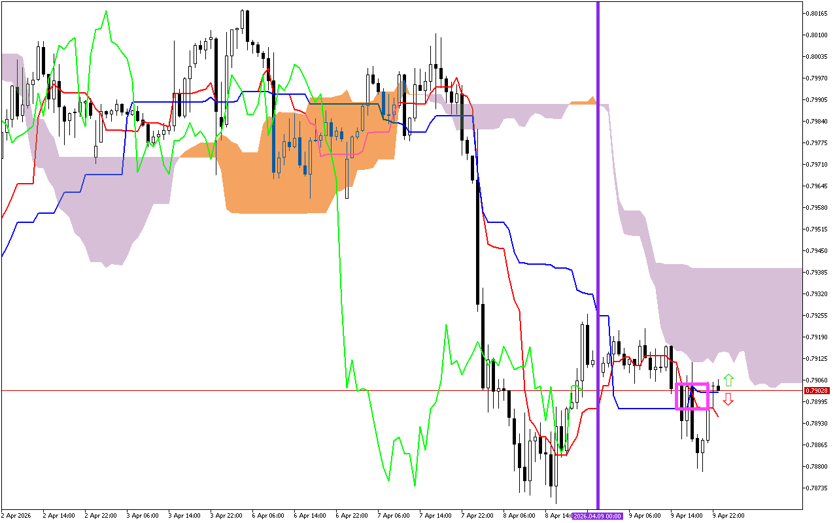The height and width of the screenshot is (523, 837).
Task: Click the 9 Apr 14:00 time label
Action: click(x=686, y=516)
